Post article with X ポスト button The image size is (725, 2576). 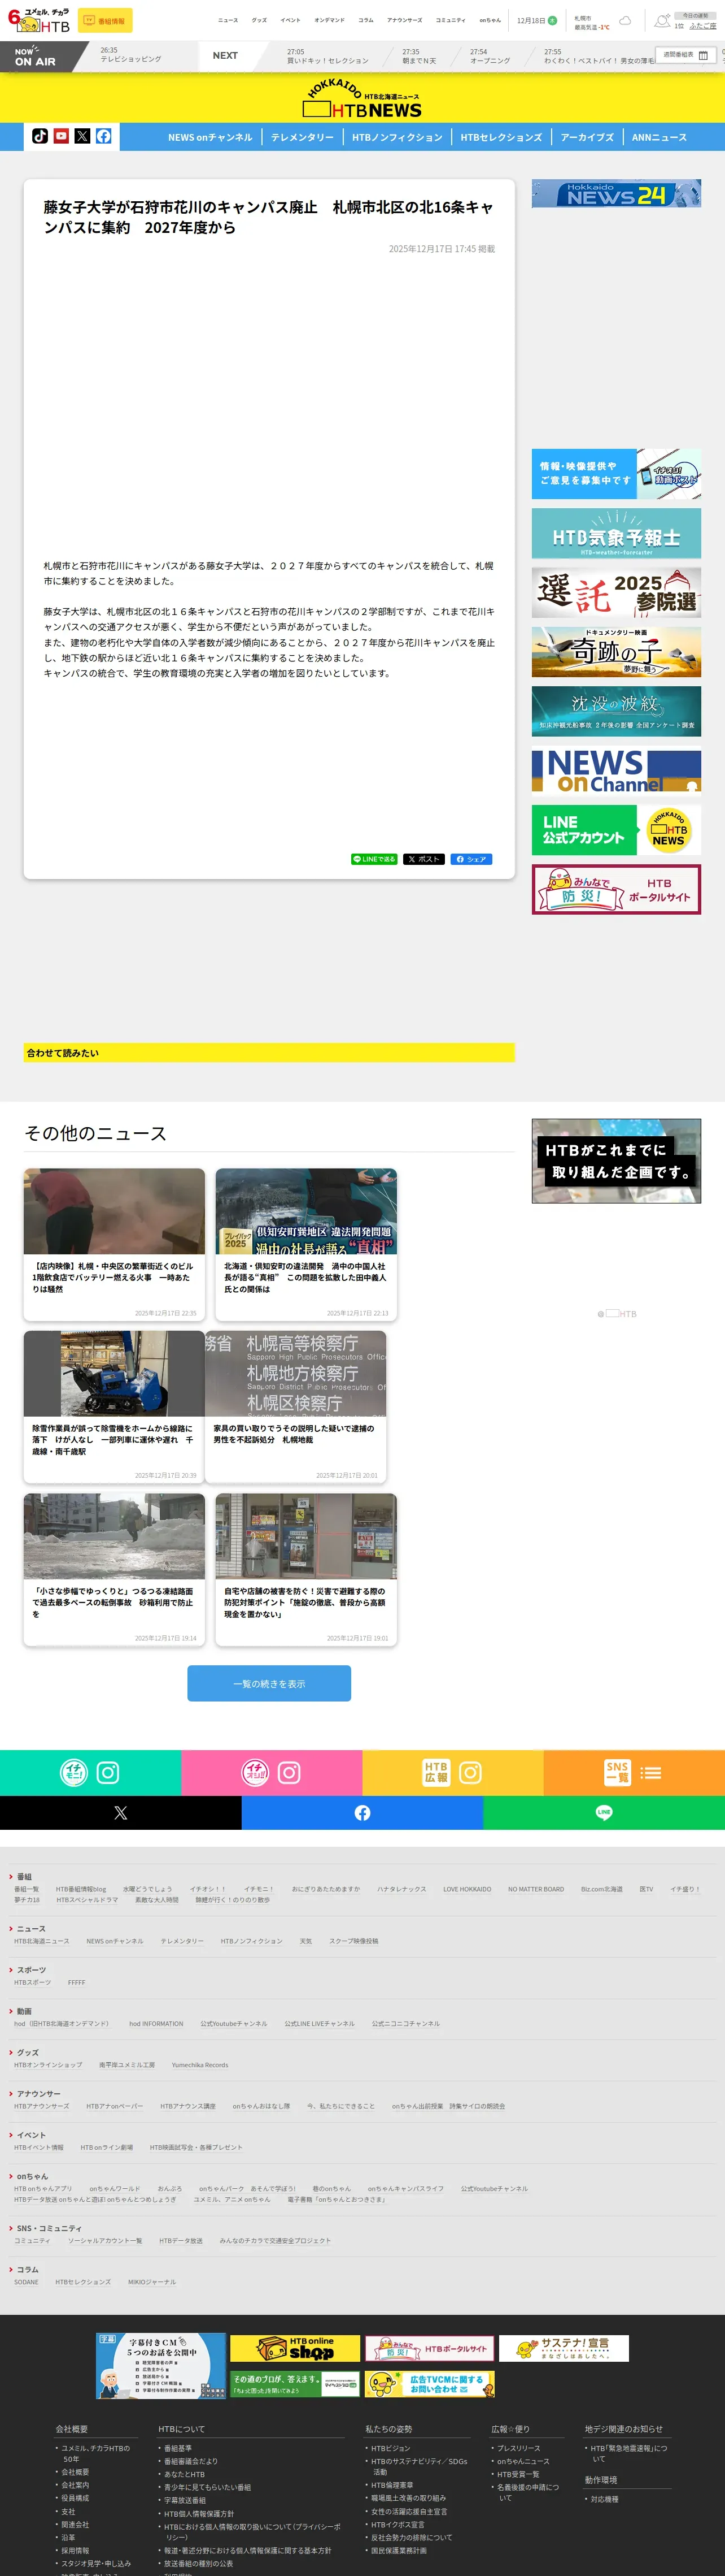pyautogui.click(x=425, y=859)
